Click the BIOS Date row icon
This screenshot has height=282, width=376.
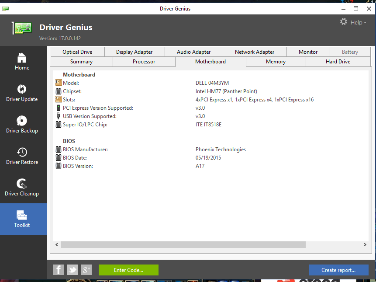click(59, 158)
